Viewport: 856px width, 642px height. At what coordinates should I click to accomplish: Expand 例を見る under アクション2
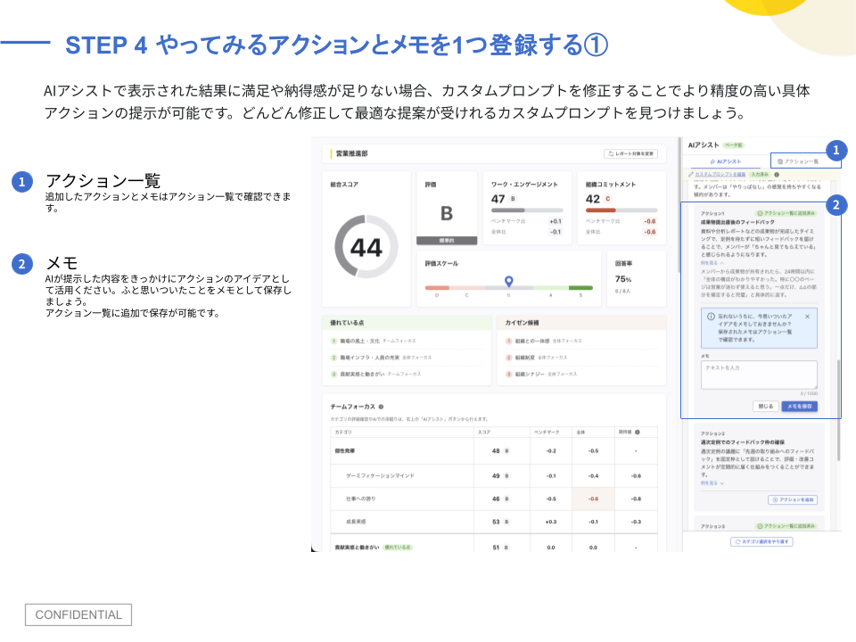(712, 483)
